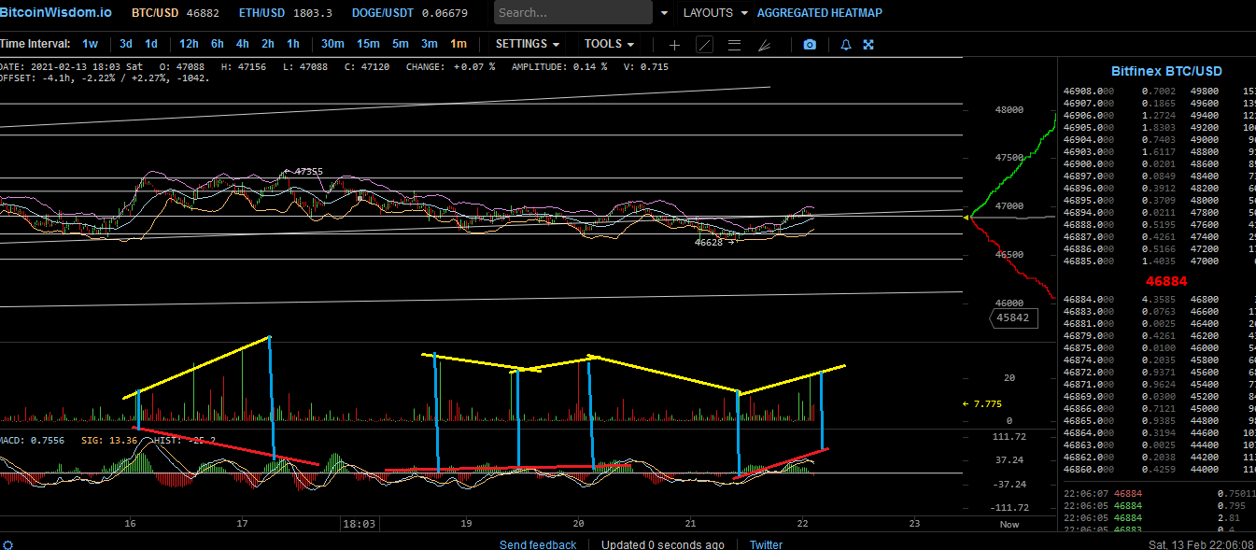Open price alerts via bell icon
This screenshot has width=1256, height=550.
tap(846, 45)
